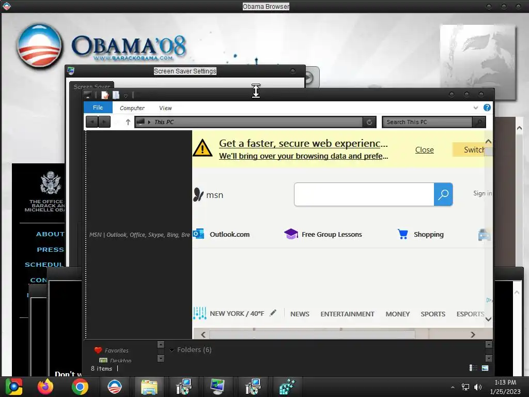The height and width of the screenshot is (397, 529).
Task: Focus the MSN web search field
Action: point(364,194)
